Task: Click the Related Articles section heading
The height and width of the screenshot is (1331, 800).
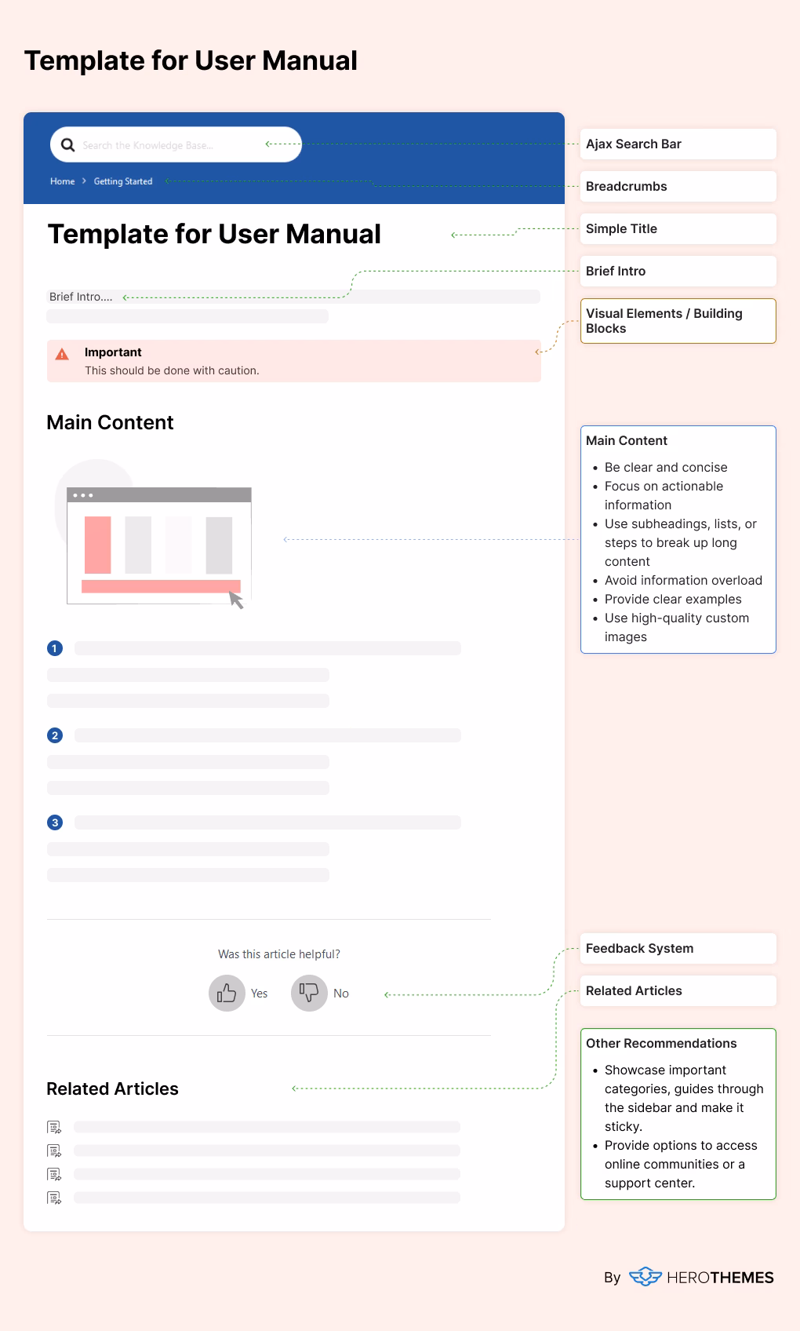Action: pyautogui.click(x=112, y=1089)
